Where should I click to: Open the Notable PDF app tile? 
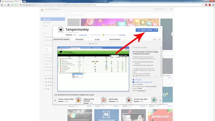(x=160, y=115)
